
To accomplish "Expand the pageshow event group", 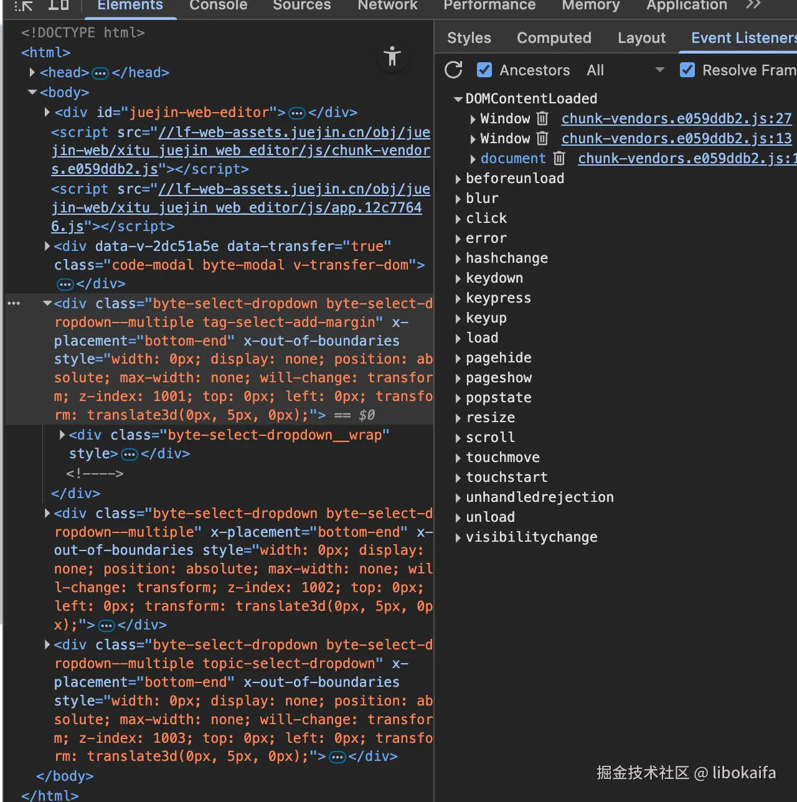I will (x=458, y=378).
